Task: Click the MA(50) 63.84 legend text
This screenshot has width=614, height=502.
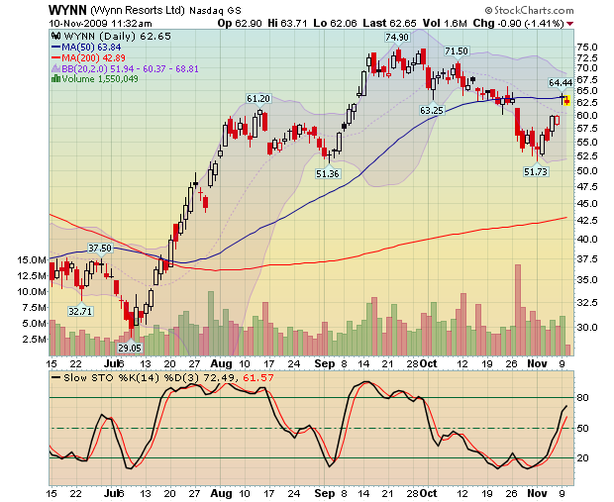Action: 91,48
